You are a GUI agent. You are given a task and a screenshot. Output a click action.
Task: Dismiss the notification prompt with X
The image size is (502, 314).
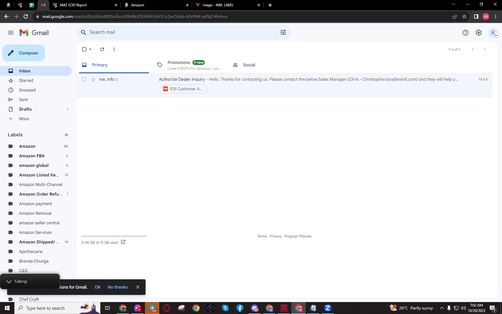point(138,287)
